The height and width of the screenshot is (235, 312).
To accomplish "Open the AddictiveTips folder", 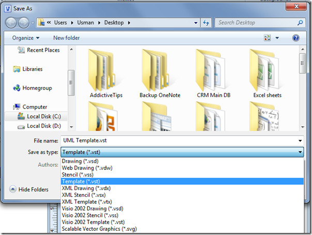I will 106,74.
